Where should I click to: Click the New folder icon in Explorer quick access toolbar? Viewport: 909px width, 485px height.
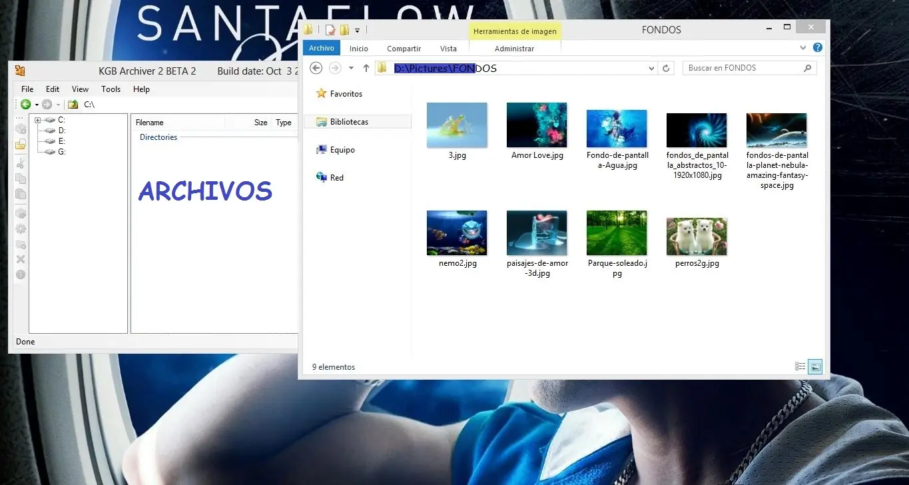[x=344, y=30]
